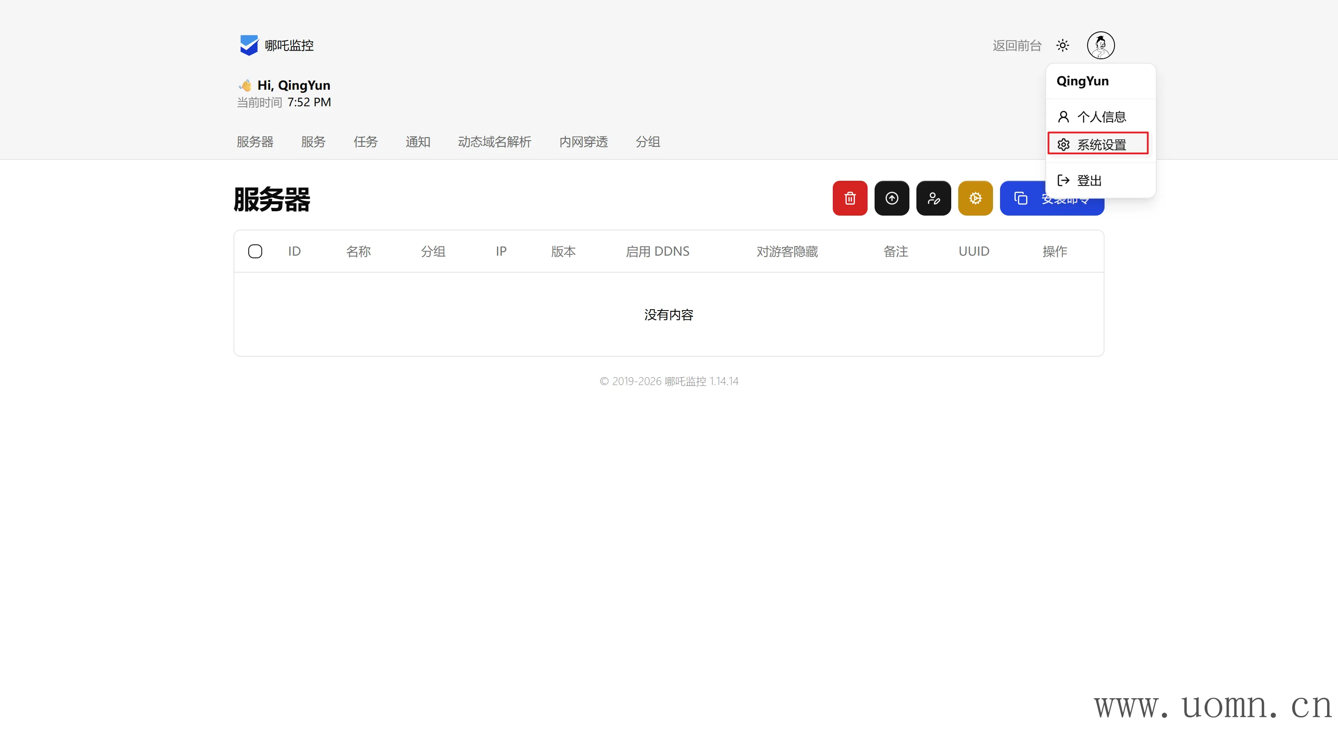
Task: Switch to the 服务 tab
Action: coord(313,142)
